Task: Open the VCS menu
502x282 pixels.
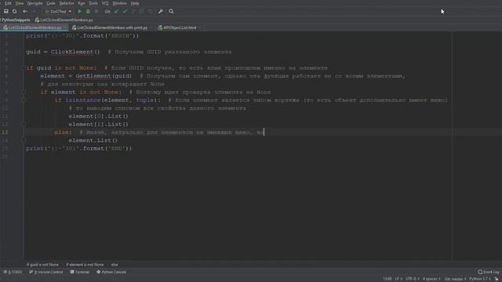Action: pyautogui.click(x=105, y=3)
